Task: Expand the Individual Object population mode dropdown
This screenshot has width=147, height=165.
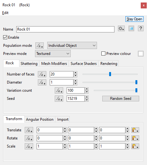Action: [x=72, y=46]
